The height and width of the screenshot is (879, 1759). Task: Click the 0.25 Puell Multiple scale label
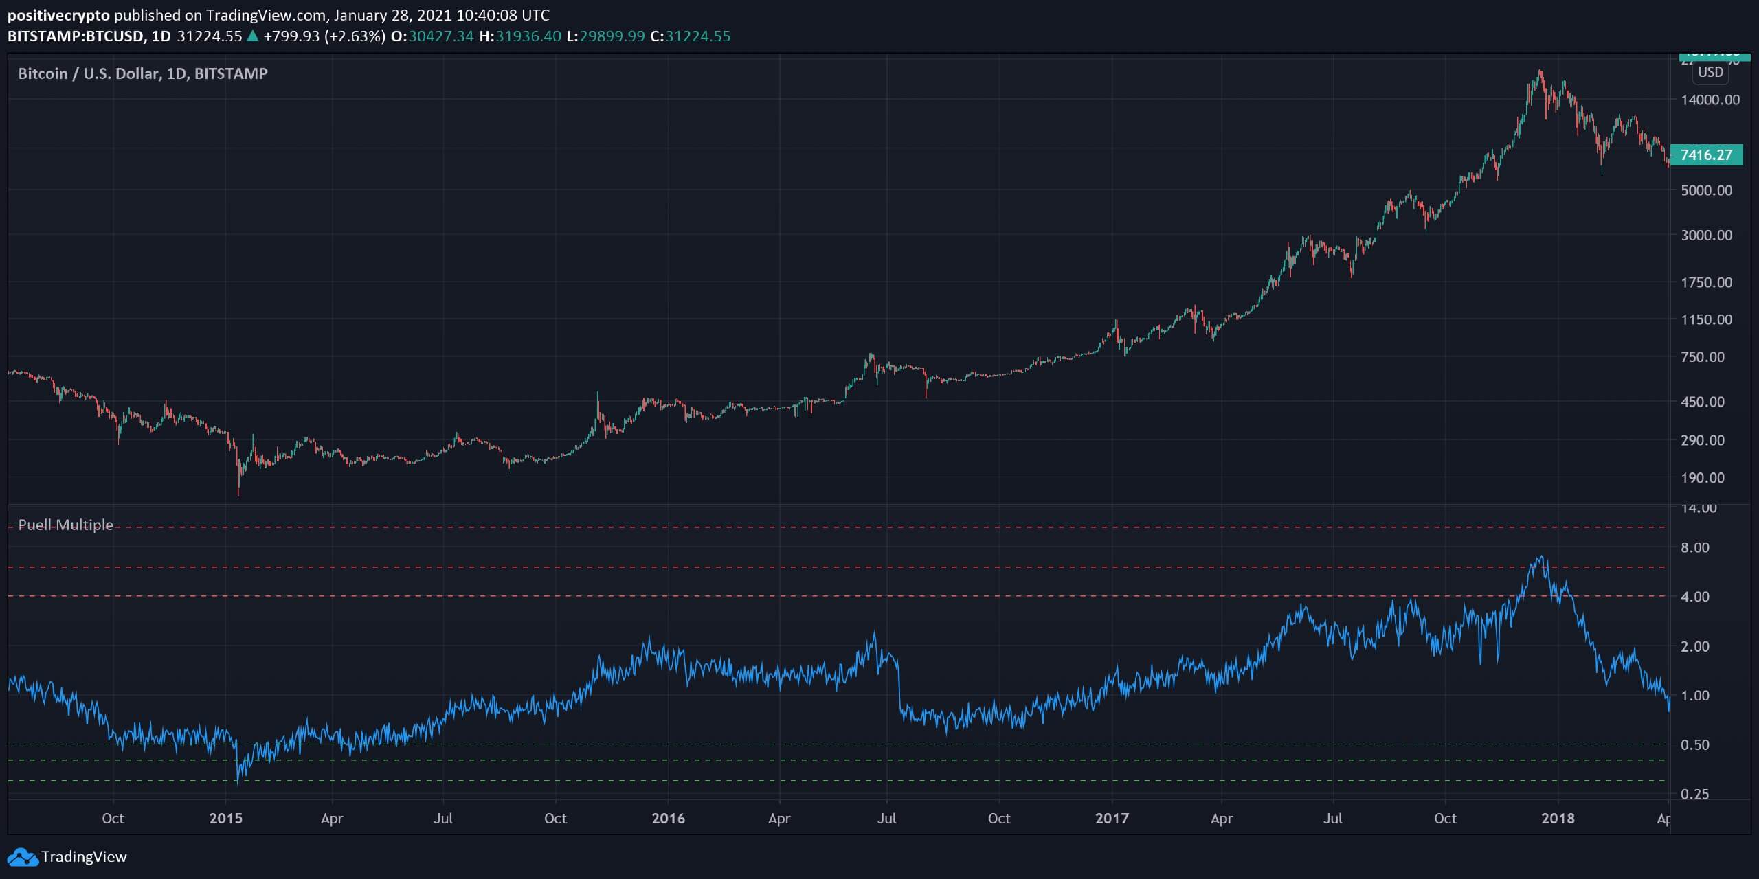click(1694, 795)
